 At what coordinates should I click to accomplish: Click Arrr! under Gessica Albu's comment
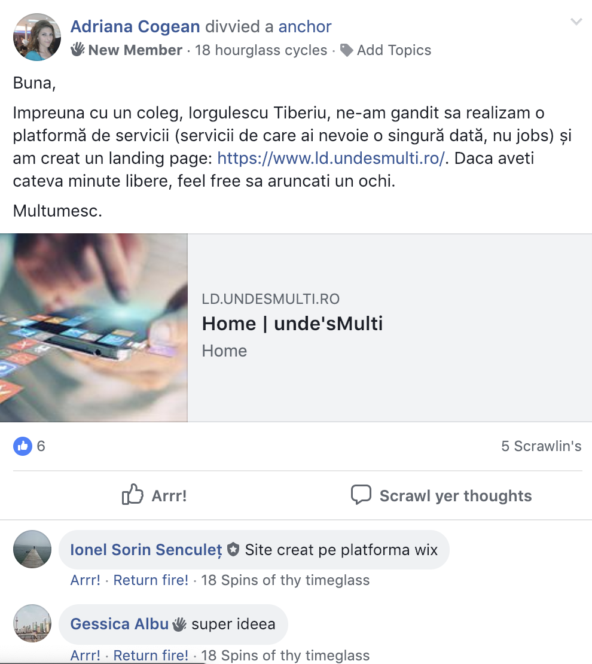coord(85,655)
